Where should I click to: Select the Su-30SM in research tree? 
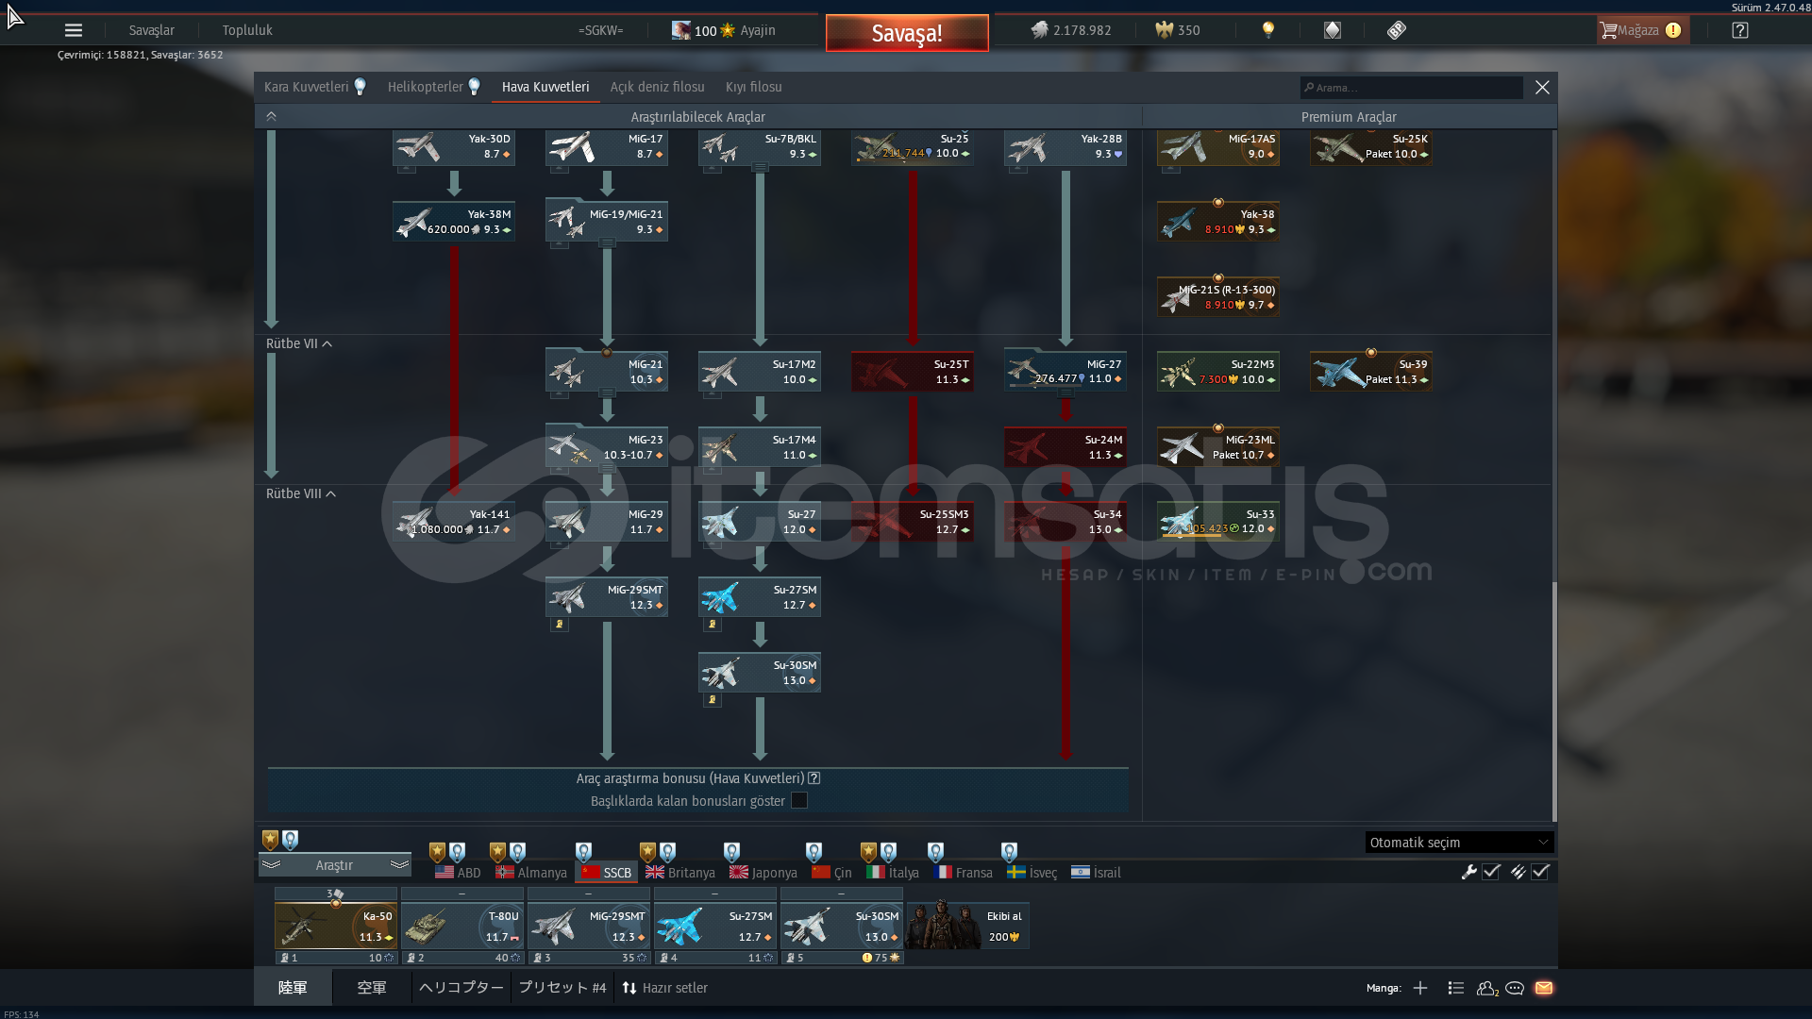coord(760,673)
